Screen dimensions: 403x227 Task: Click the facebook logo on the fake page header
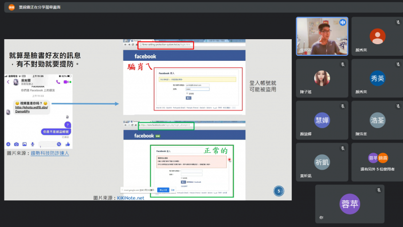pyautogui.click(x=145, y=56)
